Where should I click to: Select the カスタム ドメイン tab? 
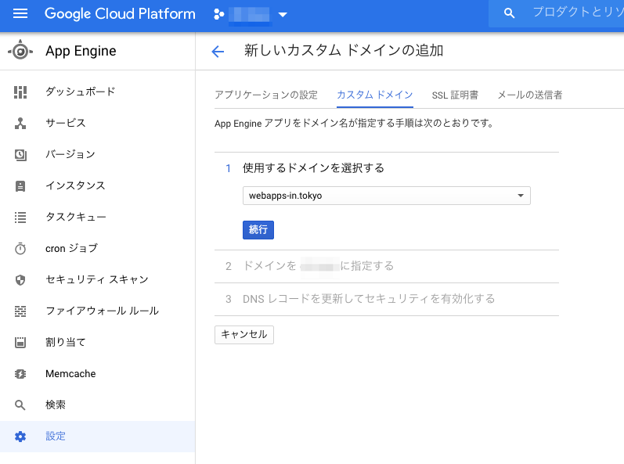point(375,95)
